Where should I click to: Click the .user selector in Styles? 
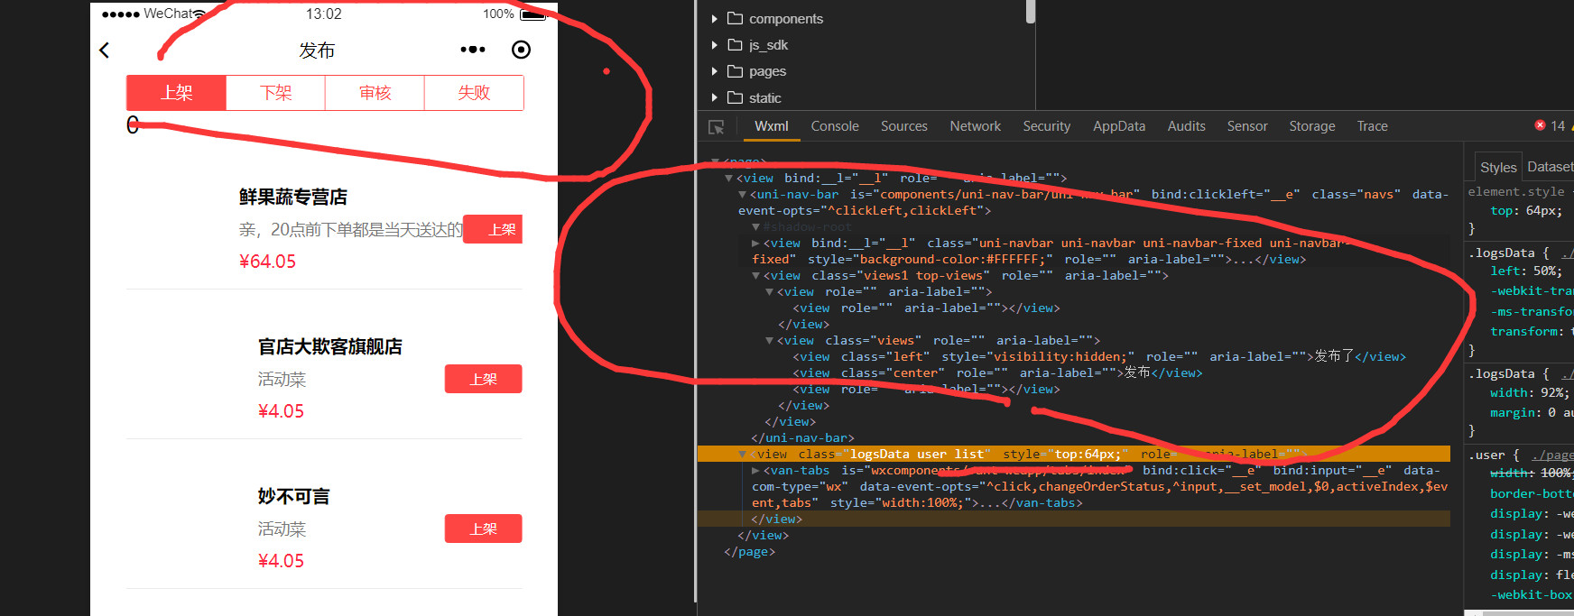tap(1488, 455)
